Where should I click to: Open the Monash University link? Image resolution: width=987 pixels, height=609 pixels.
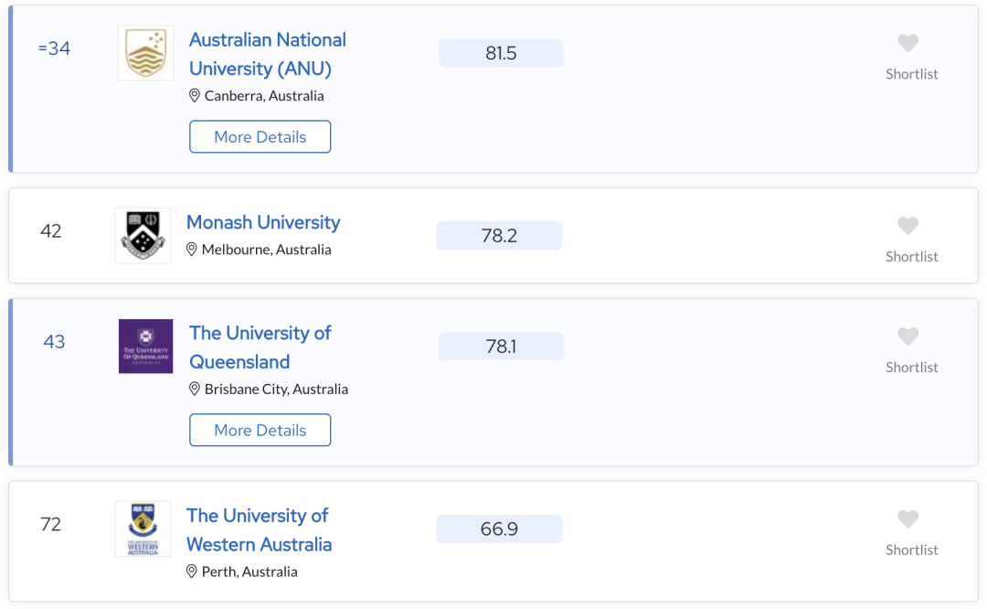coord(263,222)
